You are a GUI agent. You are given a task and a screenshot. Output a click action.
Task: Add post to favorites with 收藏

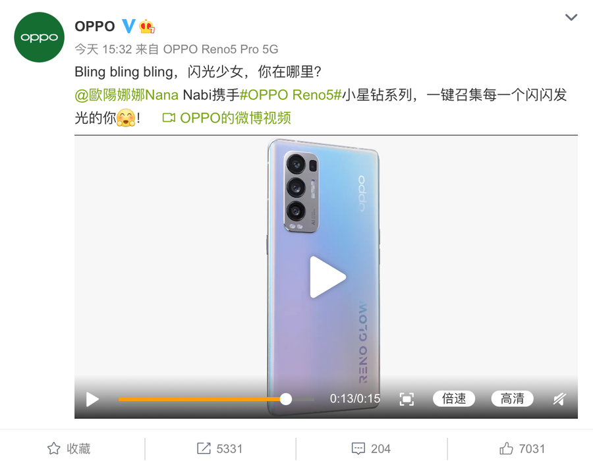(69, 448)
